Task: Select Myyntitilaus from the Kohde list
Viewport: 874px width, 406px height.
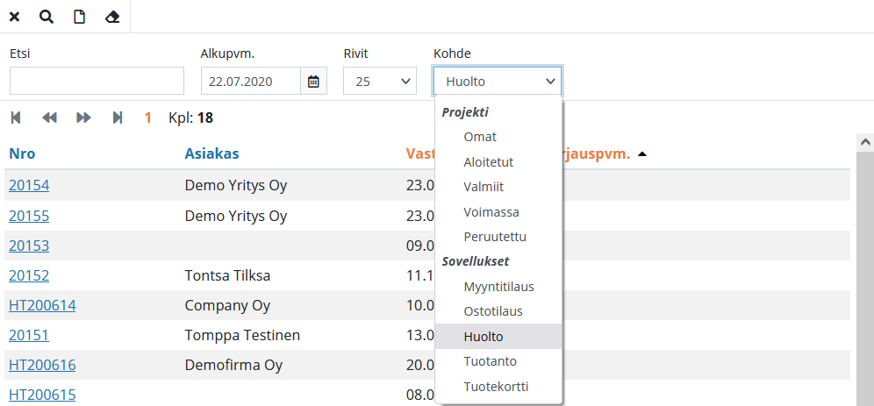Action: tap(498, 287)
